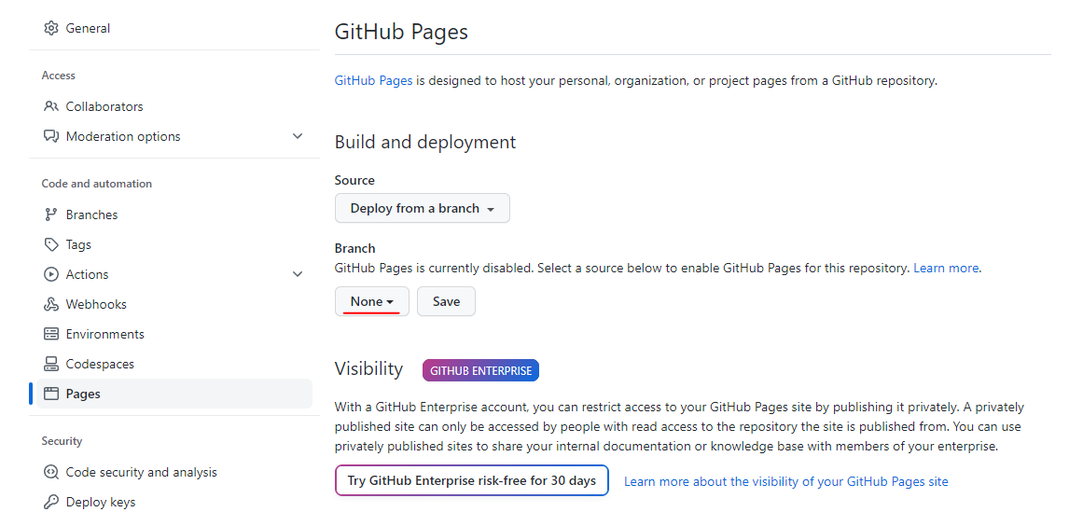Click the Codespaces monitor icon
Screen dimensions: 1069x512
(x=51, y=364)
